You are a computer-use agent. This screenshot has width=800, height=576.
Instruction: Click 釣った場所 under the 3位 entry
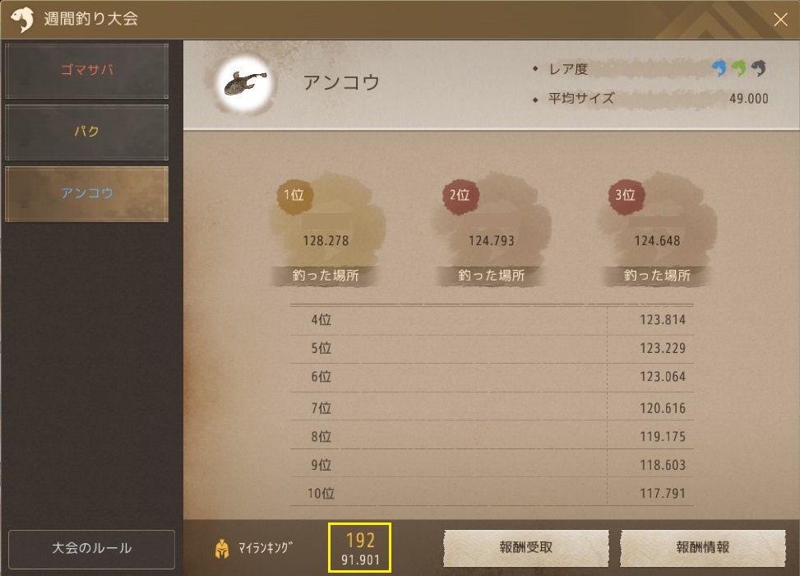pos(657,276)
